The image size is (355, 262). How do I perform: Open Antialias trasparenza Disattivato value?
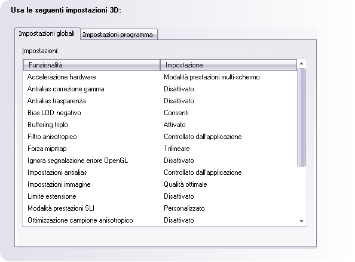[x=179, y=101]
